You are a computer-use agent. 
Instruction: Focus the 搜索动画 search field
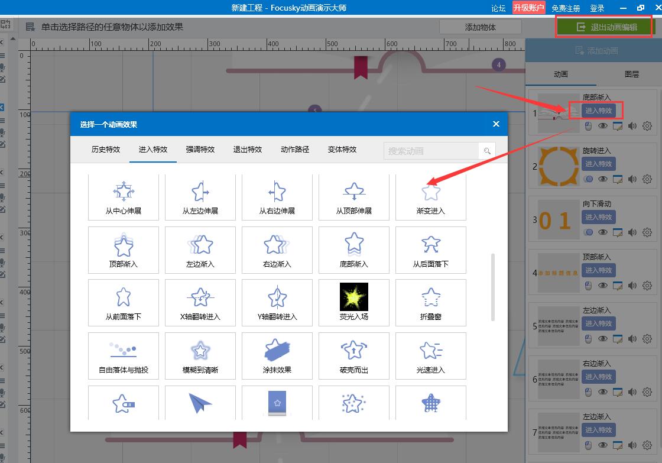pyautogui.click(x=431, y=151)
